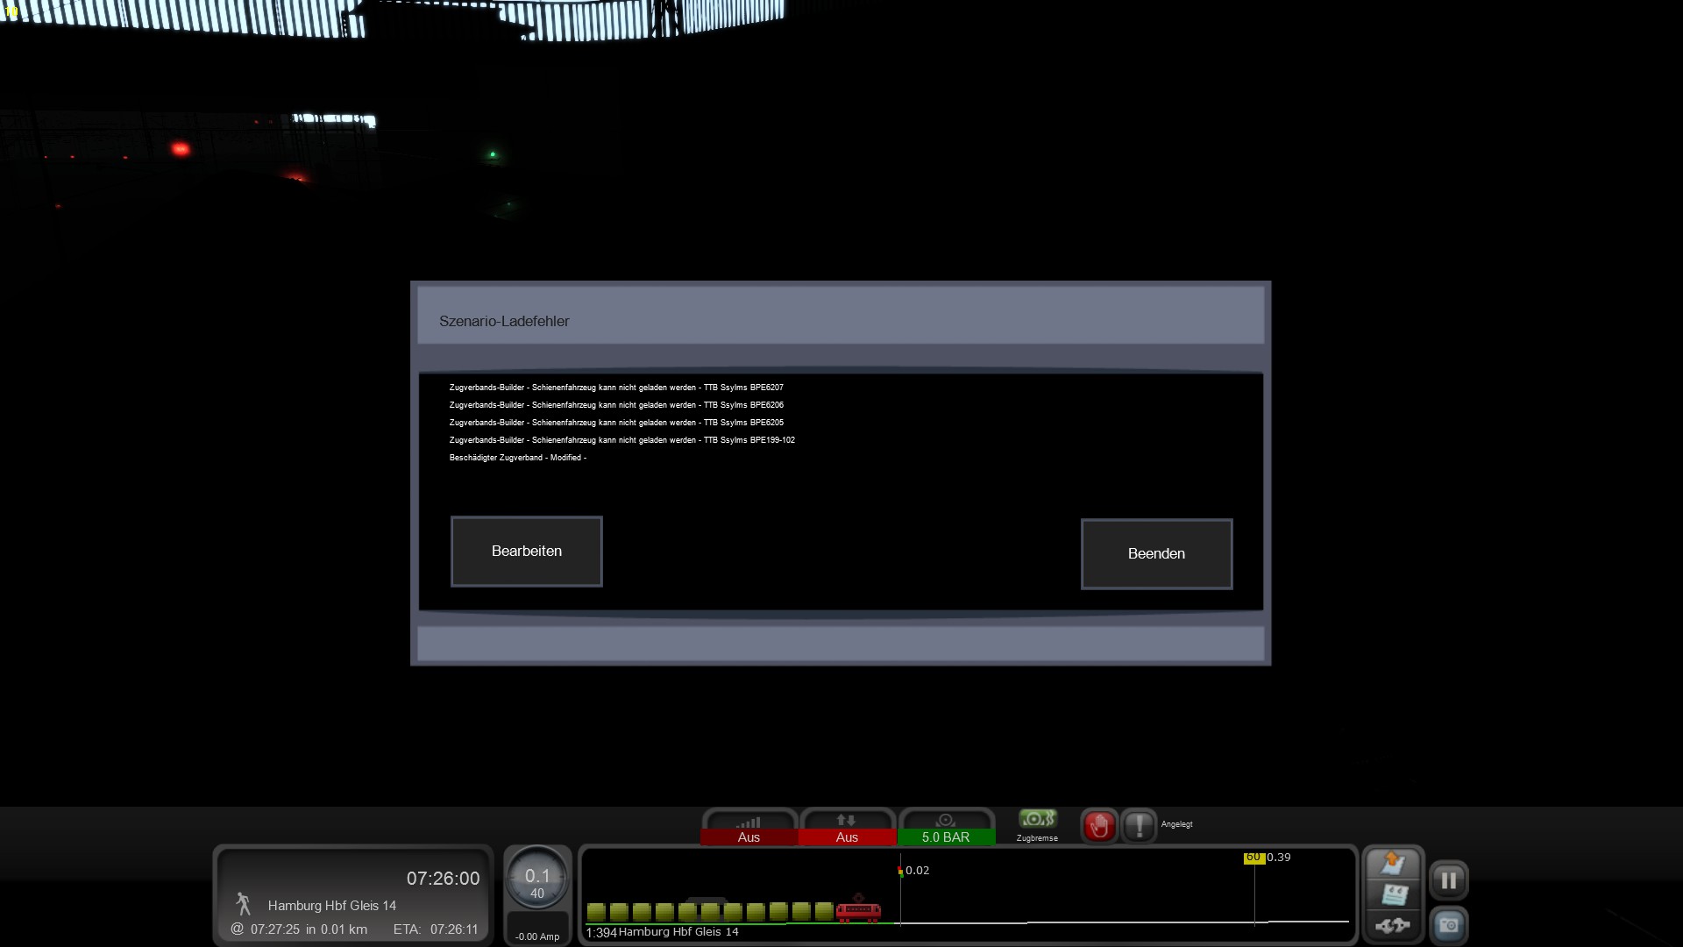Click the yellow 60 speed limit marker
The image size is (1683, 947).
point(1253,858)
